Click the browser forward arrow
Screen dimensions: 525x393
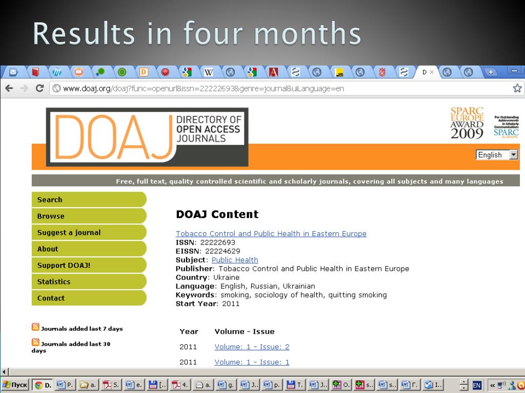coord(24,88)
